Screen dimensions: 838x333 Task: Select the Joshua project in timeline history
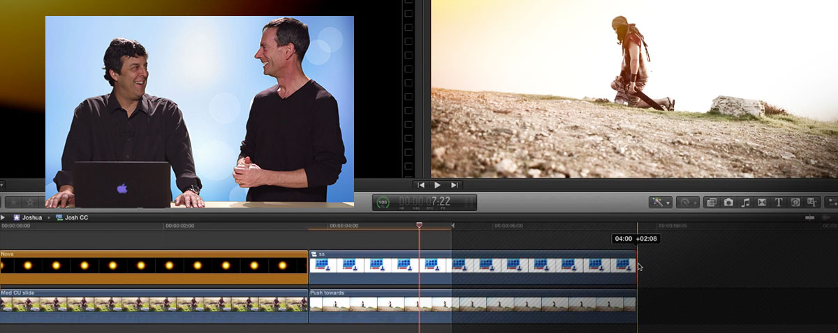[x=28, y=217]
